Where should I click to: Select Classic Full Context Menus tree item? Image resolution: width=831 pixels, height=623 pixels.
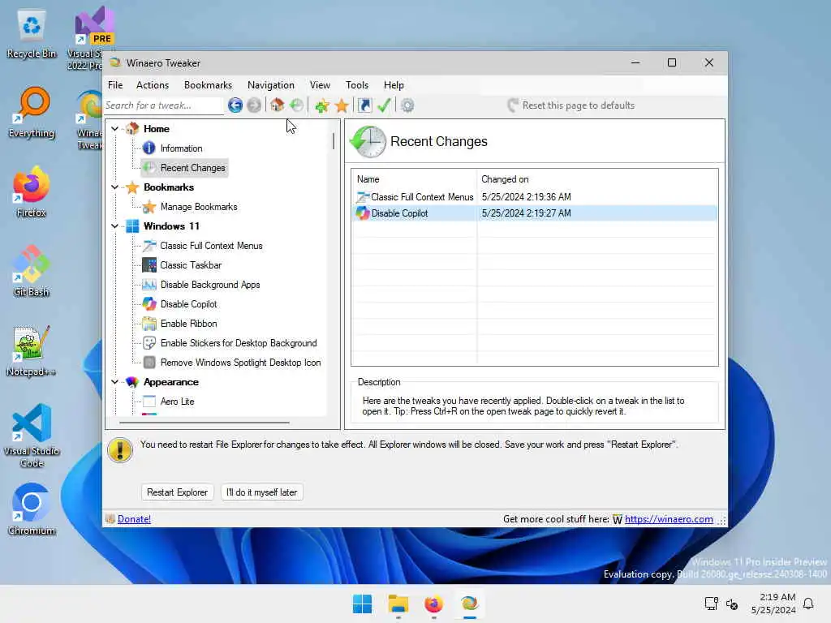(x=211, y=246)
